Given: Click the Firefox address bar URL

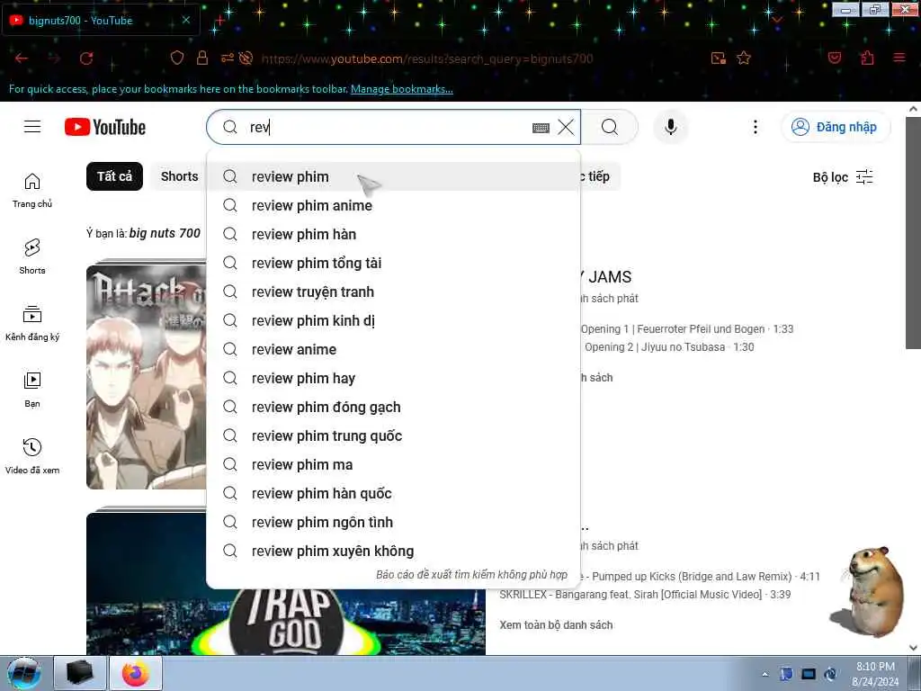Looking at the screenshot, I should 427,58.
